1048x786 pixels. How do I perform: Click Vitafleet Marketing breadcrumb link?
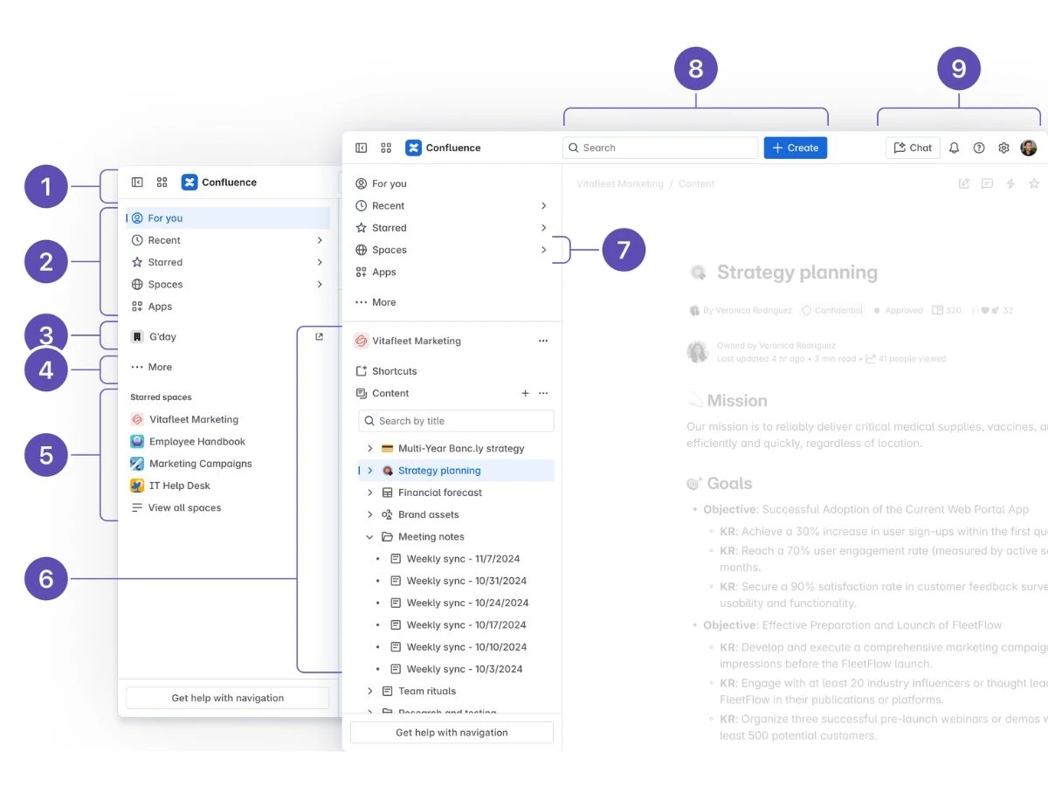tap(620, 184)
